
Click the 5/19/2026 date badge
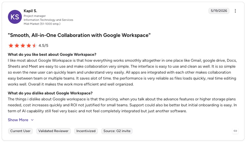coord(219,11)
